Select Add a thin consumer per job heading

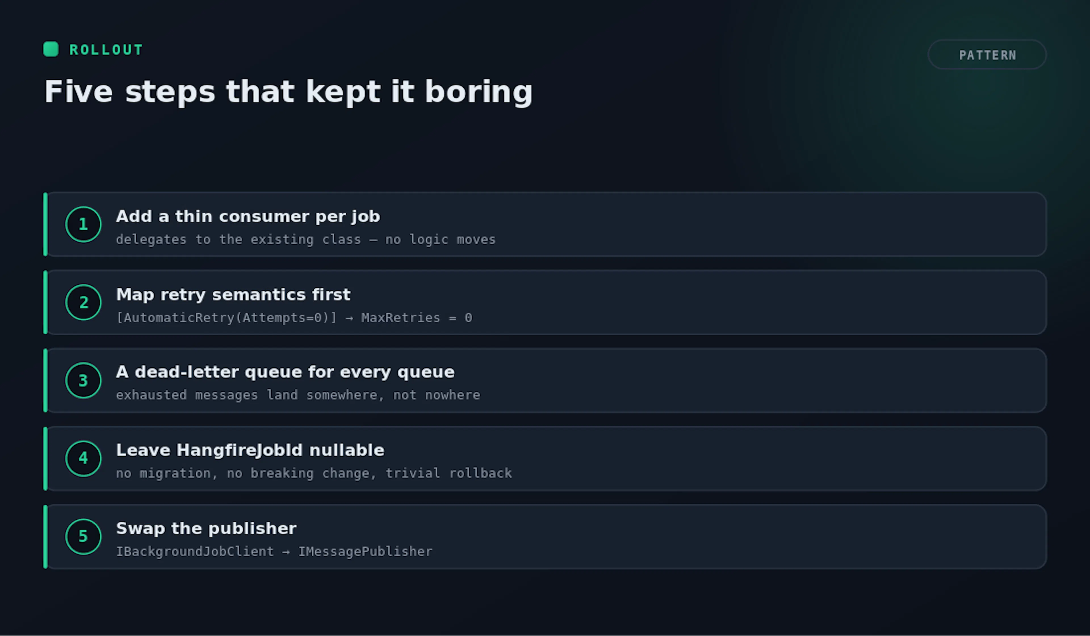[x=248, y=216]
